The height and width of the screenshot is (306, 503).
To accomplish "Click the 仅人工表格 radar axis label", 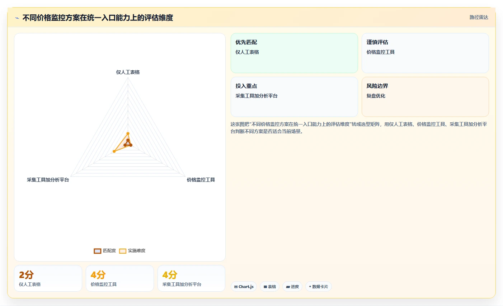I will click(128, 72).
